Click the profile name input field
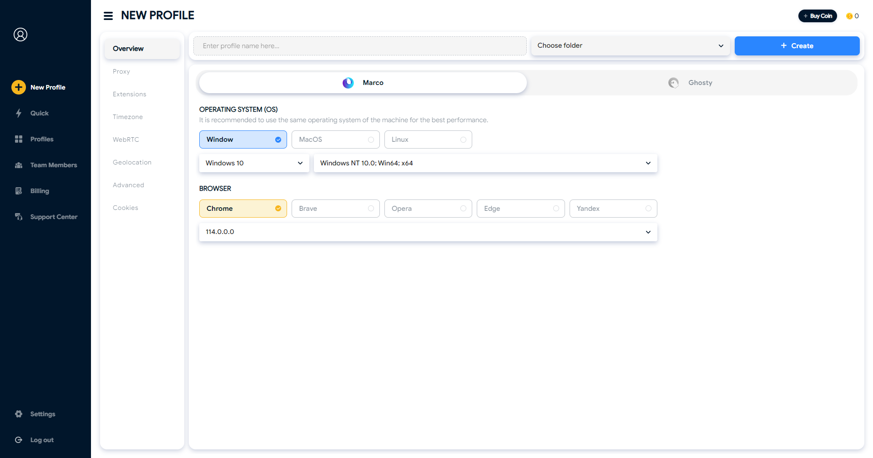The width and height of the screenshot is (873, 458). tap(359, 46)
